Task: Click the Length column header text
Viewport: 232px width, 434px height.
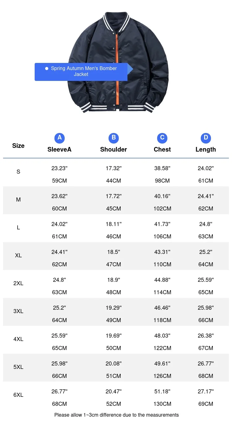Action: (206, 149)
